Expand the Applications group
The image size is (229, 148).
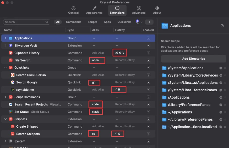click(6, 38)
